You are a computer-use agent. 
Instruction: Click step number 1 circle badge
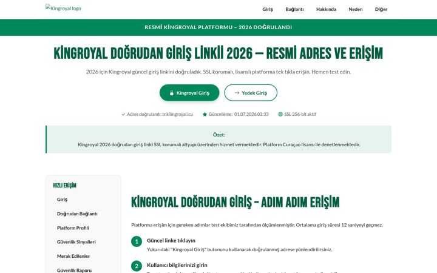pyautogui.click(x=137, y=241)
